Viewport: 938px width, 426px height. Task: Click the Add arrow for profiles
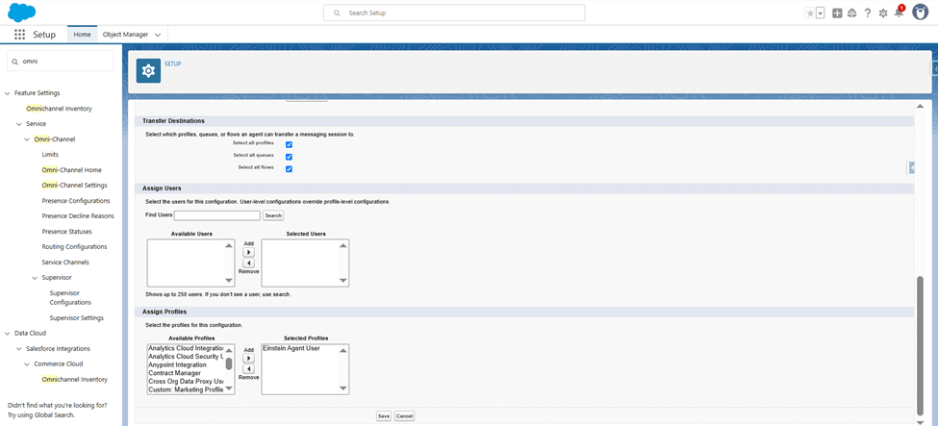(x=249, y=358)
